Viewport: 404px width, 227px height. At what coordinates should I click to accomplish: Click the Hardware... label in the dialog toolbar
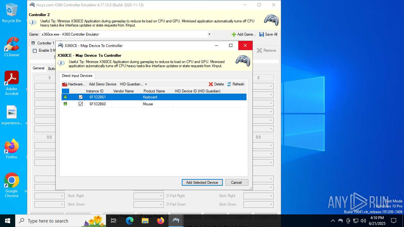(x=77, y=84)
